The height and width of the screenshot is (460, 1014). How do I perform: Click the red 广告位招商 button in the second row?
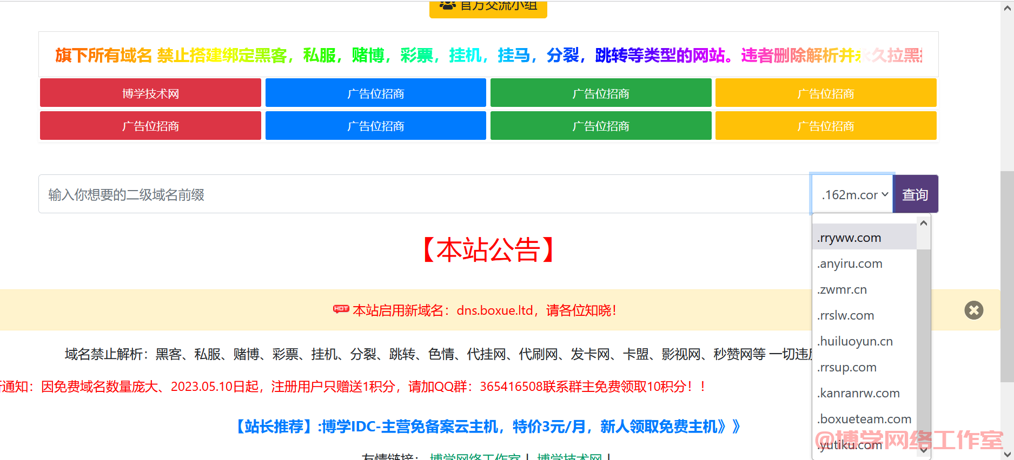pyautogui.click(x=150, y=126)
